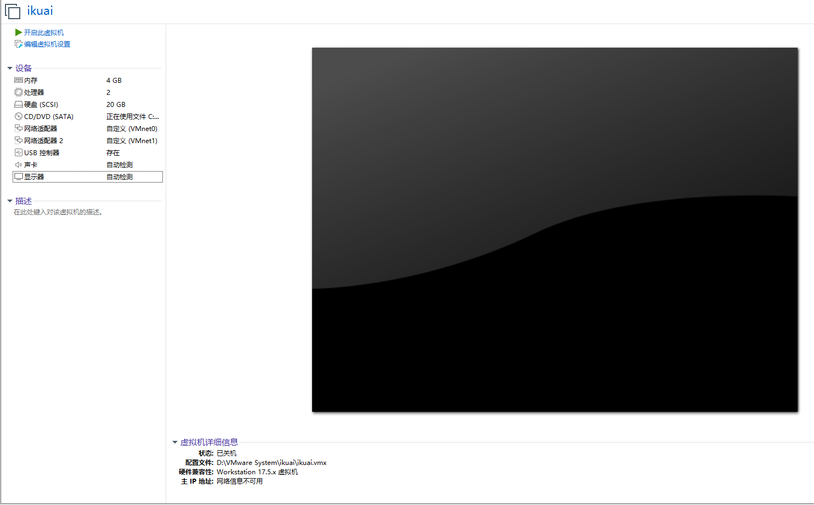Select the 内存 memory row label
Image resolution: width=814 pixels, height=505 pixels.
(31, 80)
